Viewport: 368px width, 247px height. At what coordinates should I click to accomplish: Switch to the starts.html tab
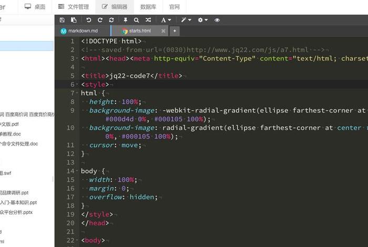pyautogui.click(x=140, y=31)
